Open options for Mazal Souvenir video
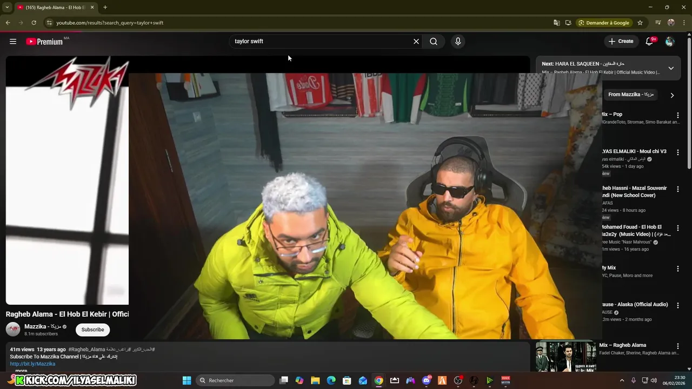 point(678,189)
